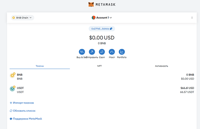Click the Отправить send arrow icon
Image resolution: width=200 pixels, height=129 pixels.
point(92,52)
